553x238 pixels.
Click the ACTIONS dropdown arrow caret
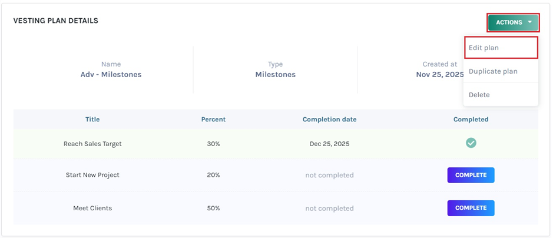click(530, 23)
